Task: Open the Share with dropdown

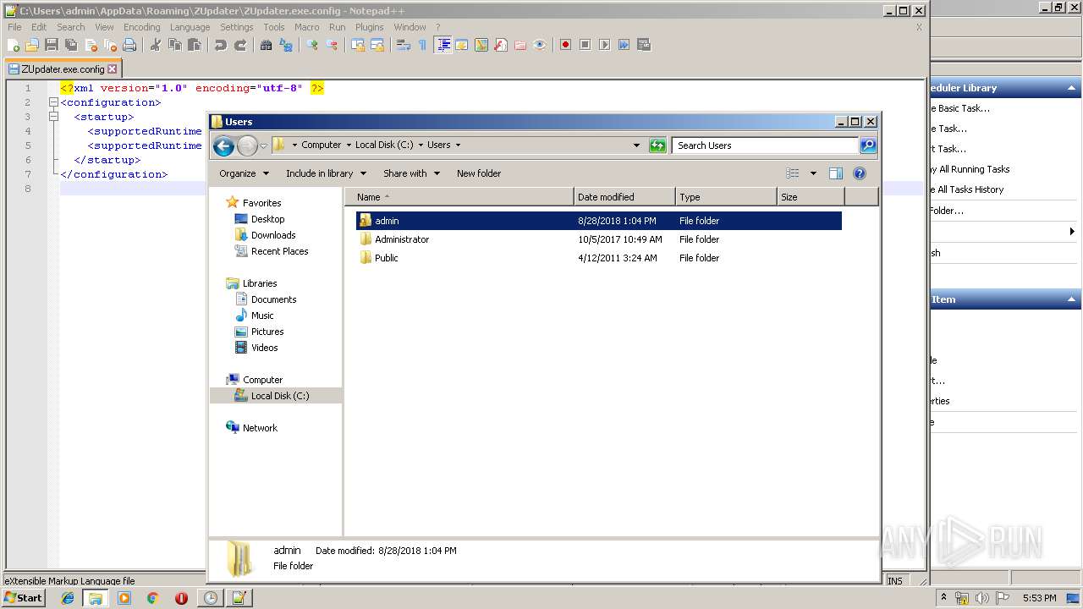Action: coord(411,173)
